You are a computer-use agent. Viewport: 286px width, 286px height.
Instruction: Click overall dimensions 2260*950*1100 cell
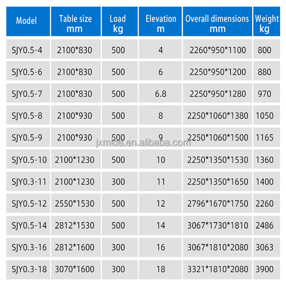point(217,50)
